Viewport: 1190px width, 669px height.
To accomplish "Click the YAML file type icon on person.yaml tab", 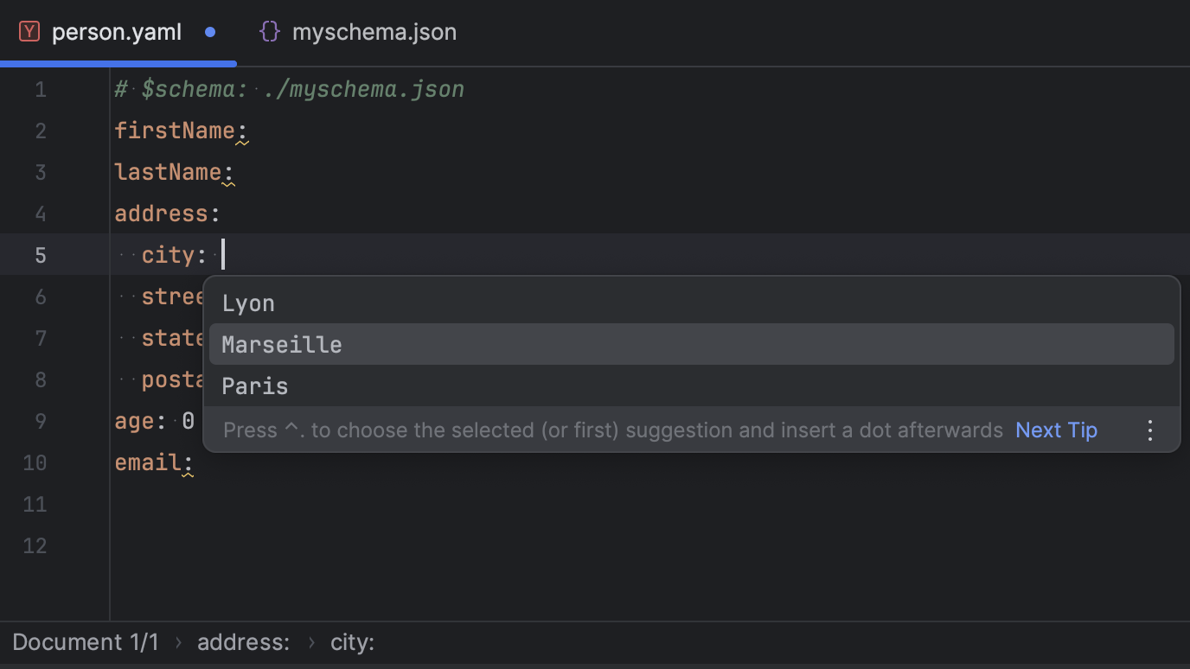I will pos(30,31).
